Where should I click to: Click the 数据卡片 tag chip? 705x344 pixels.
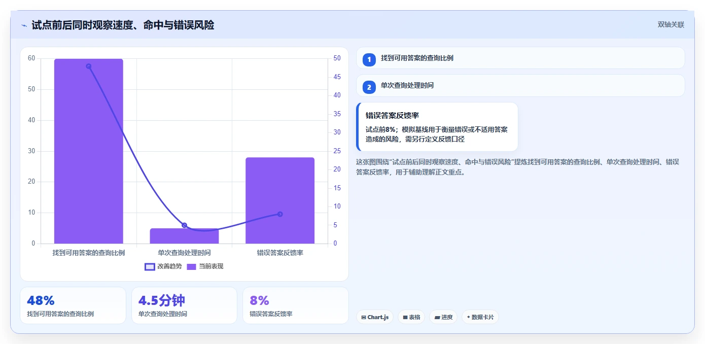point(480,317)
